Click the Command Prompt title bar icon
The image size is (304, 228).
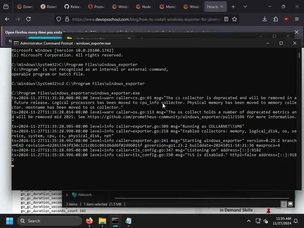click(x=16, y=43)
